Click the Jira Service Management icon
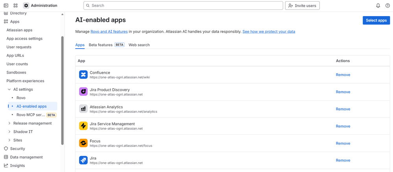 [x=83, y=126]
